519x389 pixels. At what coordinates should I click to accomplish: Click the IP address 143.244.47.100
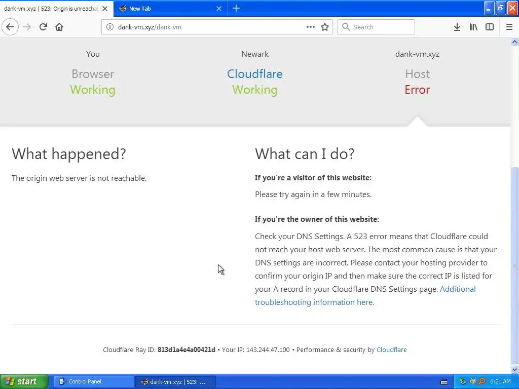coord(268,349)
